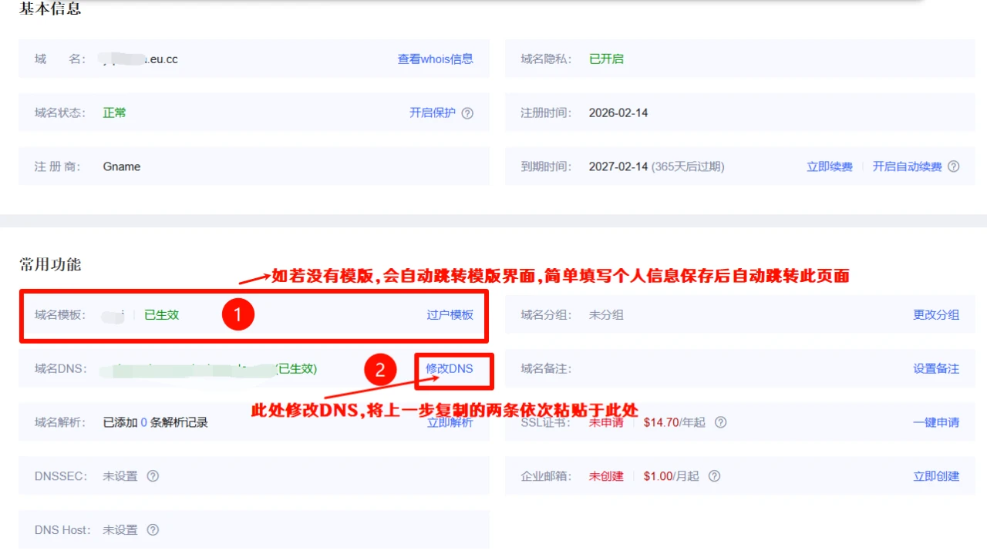
Task: Select DNS Host 未设置 value
Action: click(120, 530)
